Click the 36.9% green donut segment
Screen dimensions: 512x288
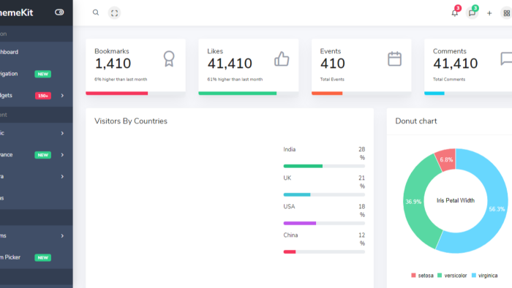[413, 202]
